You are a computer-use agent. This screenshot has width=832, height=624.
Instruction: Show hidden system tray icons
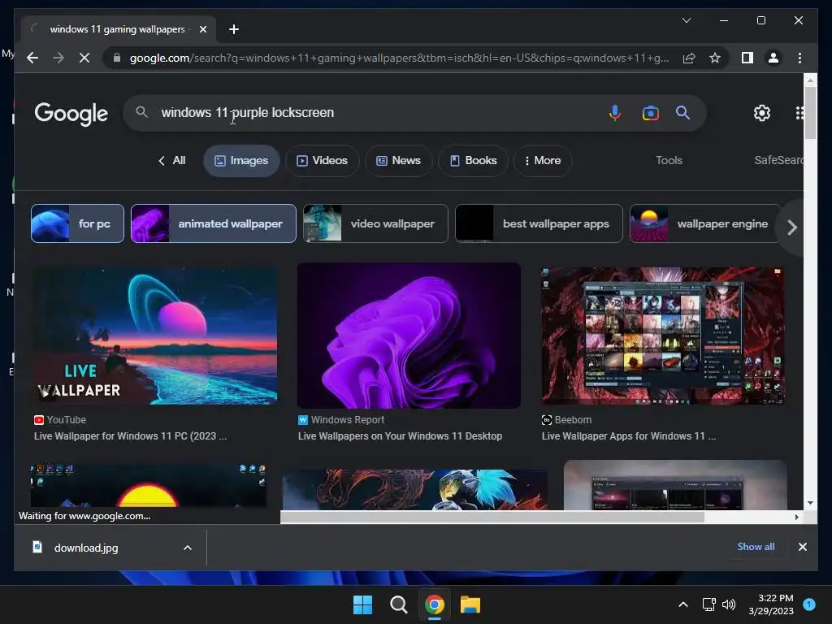(683, 604)
